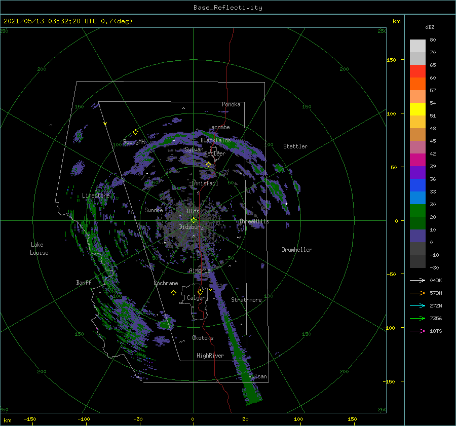Click the Calgary city label
Image resolution: width=456 pixels, height=426 pixels.
(198, 298)
